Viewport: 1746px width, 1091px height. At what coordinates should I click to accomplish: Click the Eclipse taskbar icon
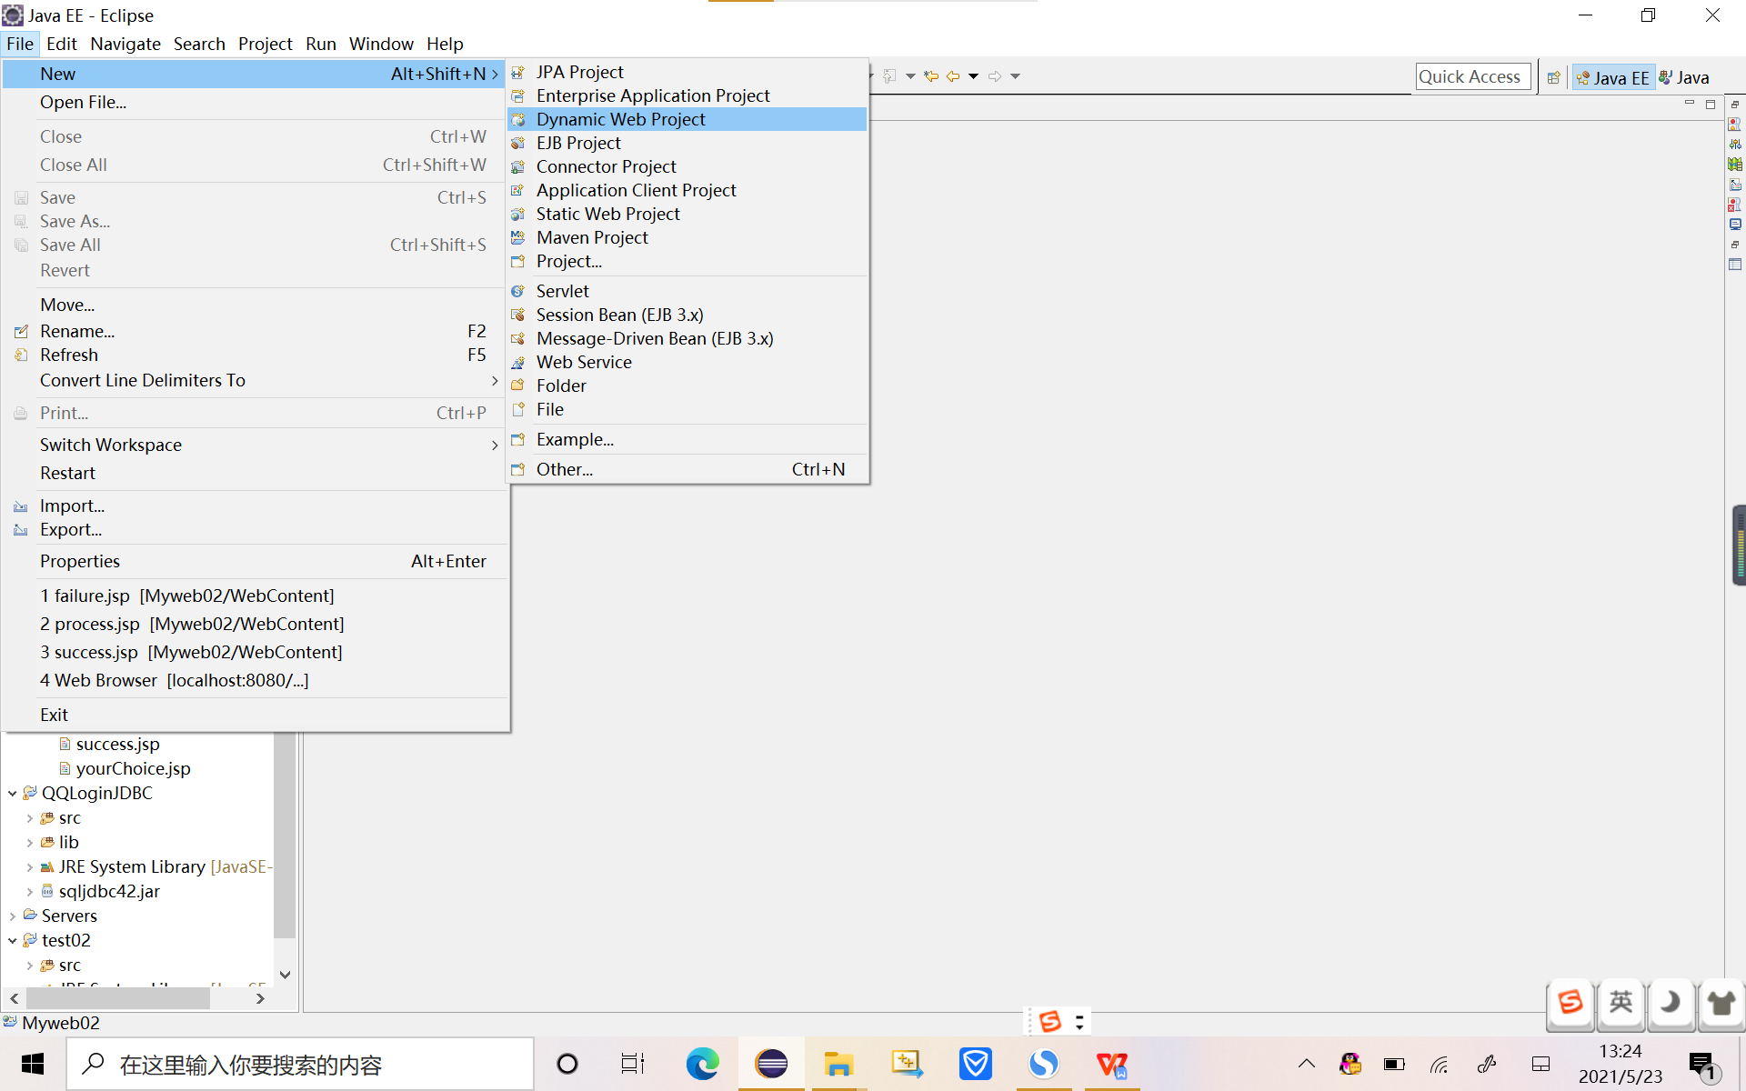(x=771, y=1064)
